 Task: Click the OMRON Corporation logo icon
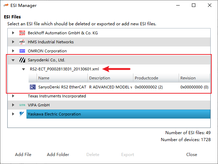(x=22, y=51)
